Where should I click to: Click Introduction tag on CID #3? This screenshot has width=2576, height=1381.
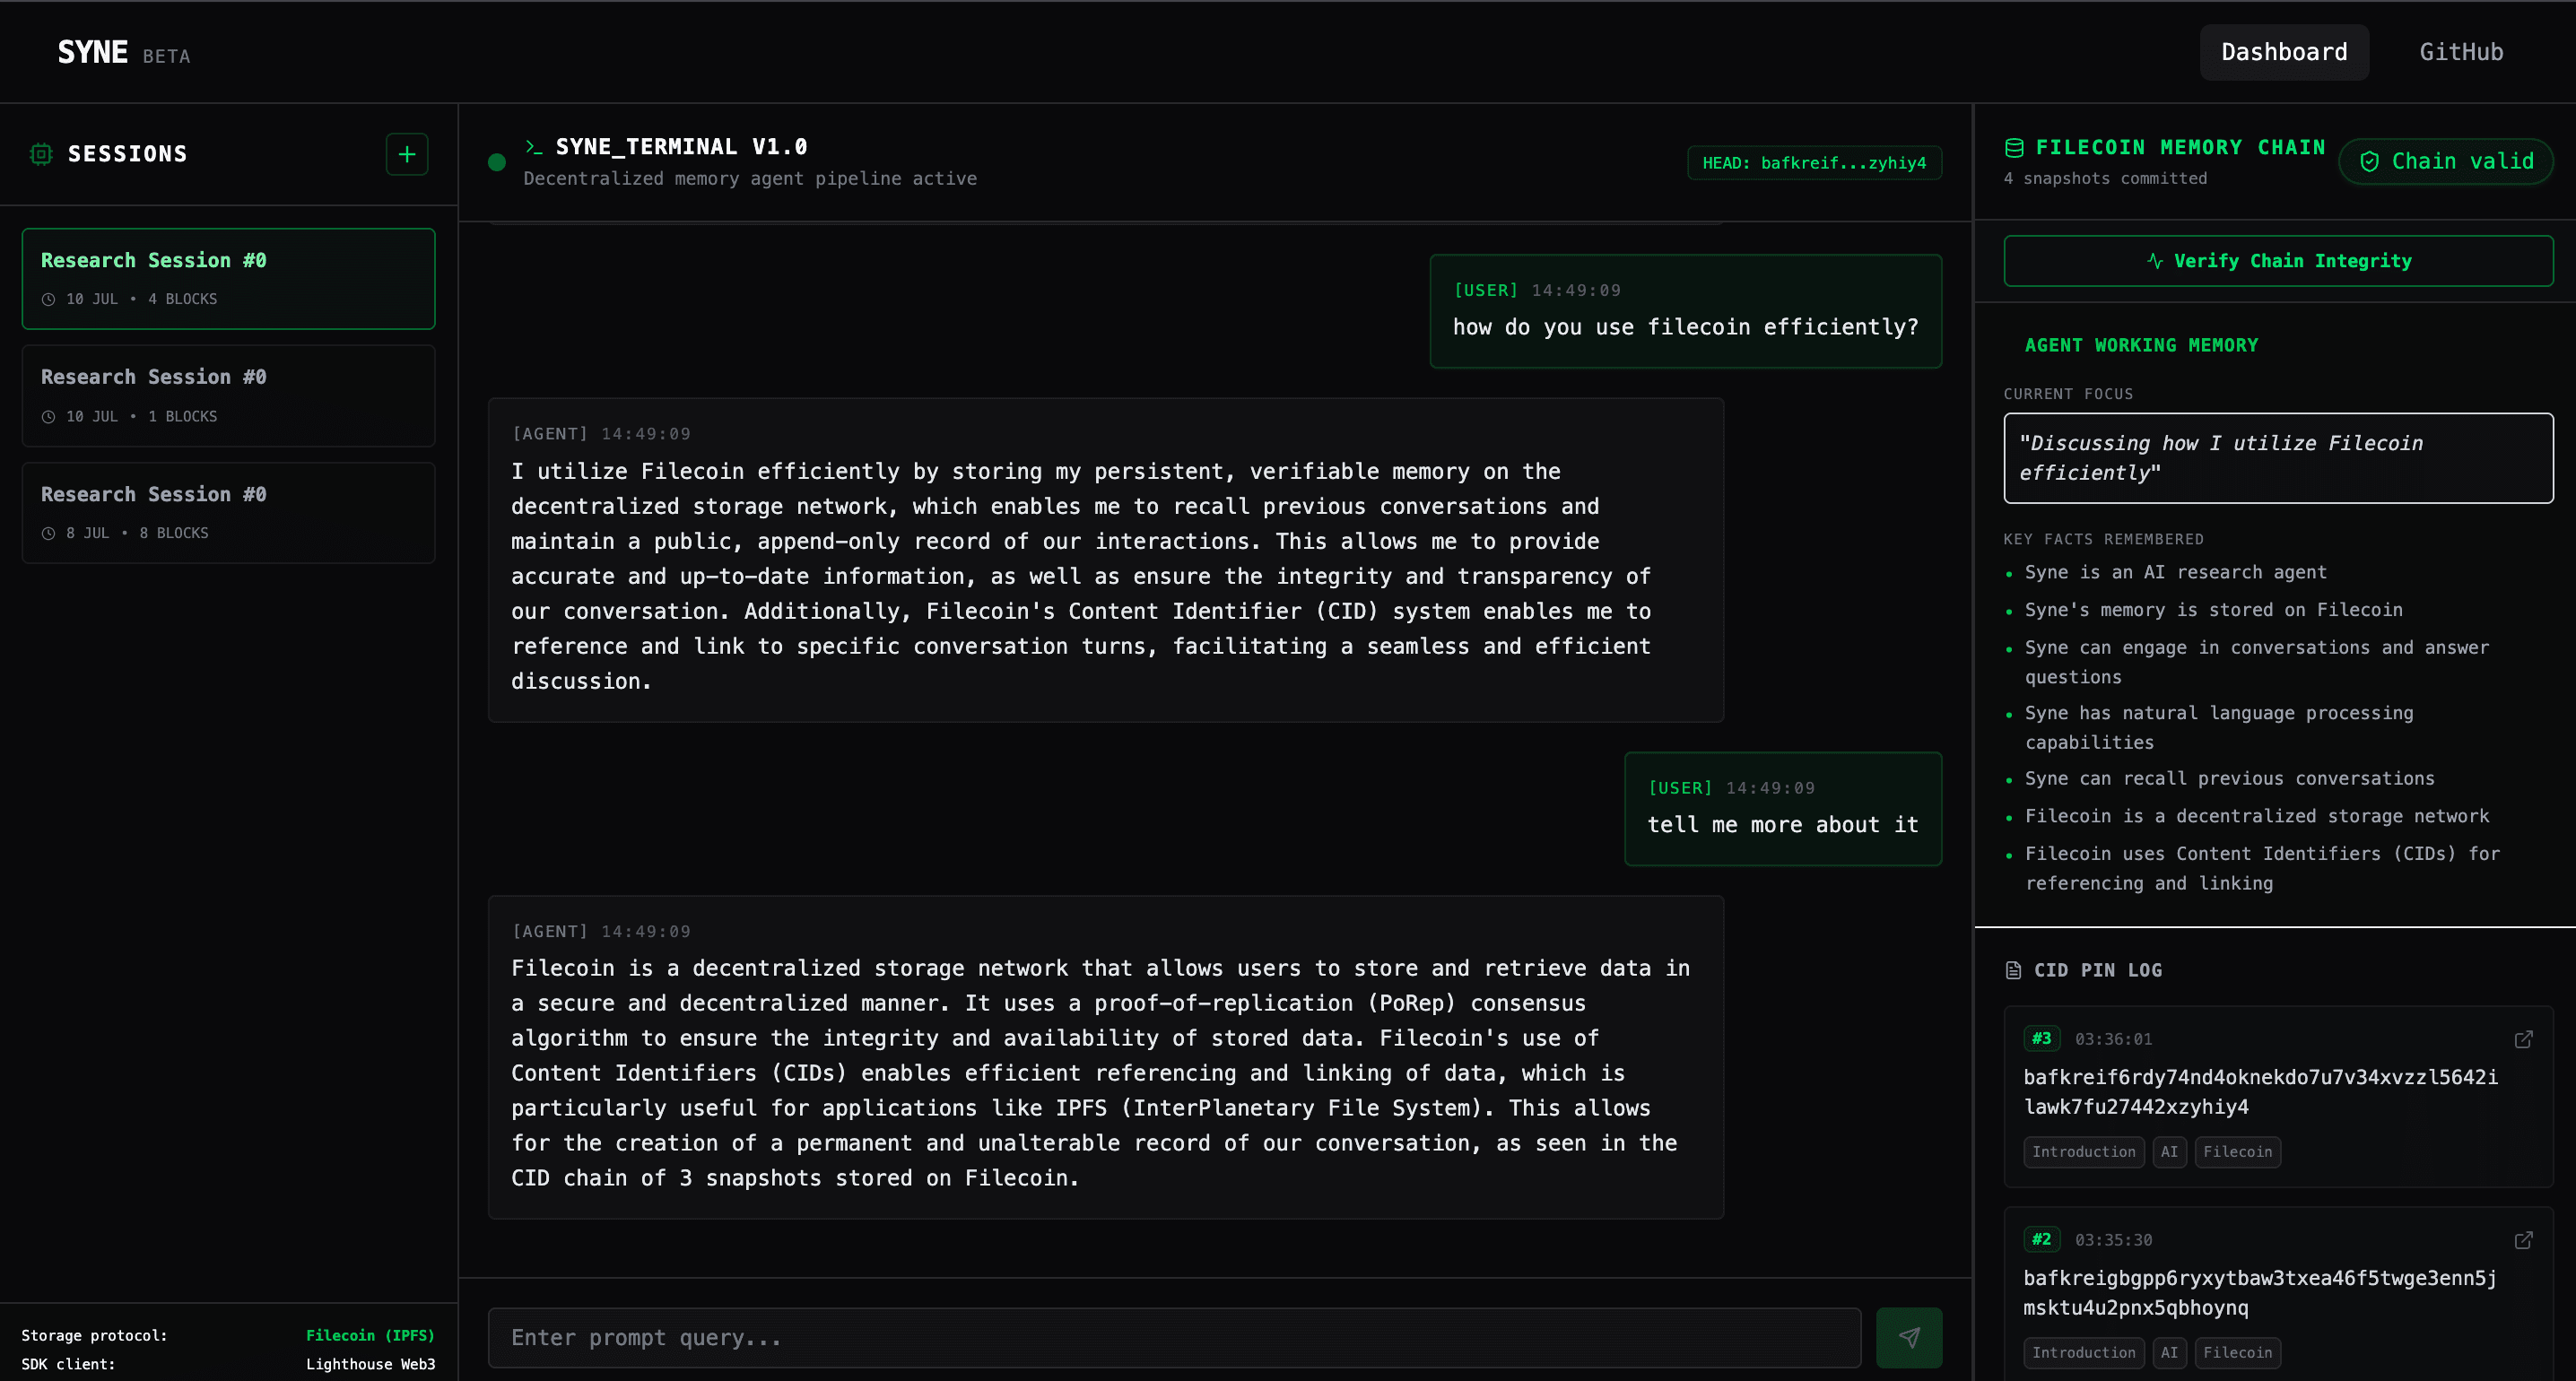[2083, 1152]
